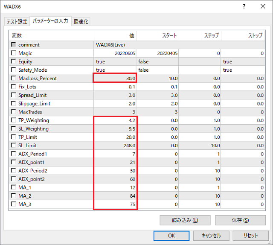Check the MA_1 checkbox
The height and width of the screenshot is (245, 273).
(x=13, y=187)
